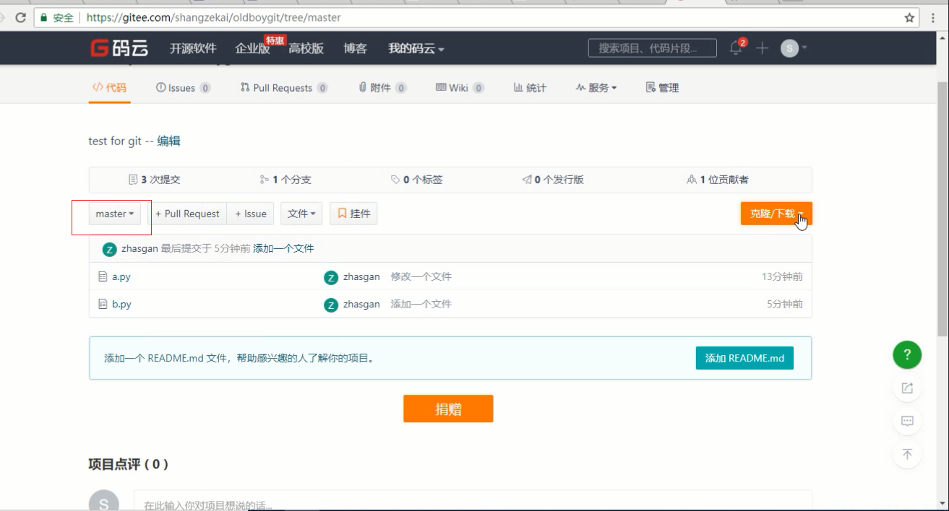Open 高校版 in top navigation
The width and height of the screenshot is (949, 511).
click(306, 48)
